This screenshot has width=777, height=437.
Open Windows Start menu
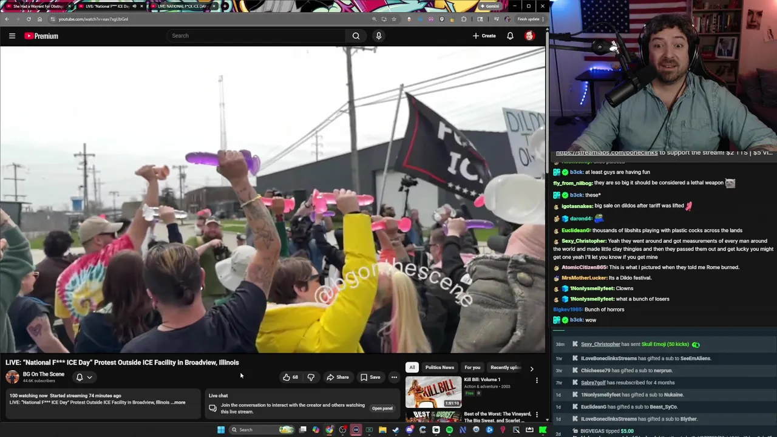click(x=221, y=430)
